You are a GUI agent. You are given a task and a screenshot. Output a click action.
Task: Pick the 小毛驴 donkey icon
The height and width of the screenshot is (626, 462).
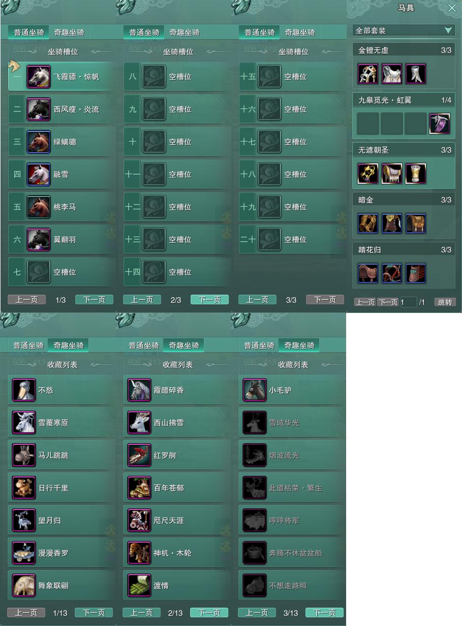pos(255,390)
